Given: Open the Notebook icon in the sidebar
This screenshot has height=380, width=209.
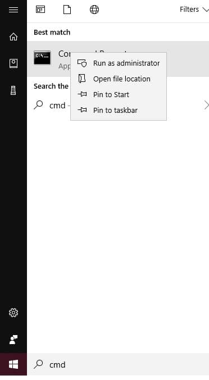Looking at the screenshot, I should coord(13,63).
